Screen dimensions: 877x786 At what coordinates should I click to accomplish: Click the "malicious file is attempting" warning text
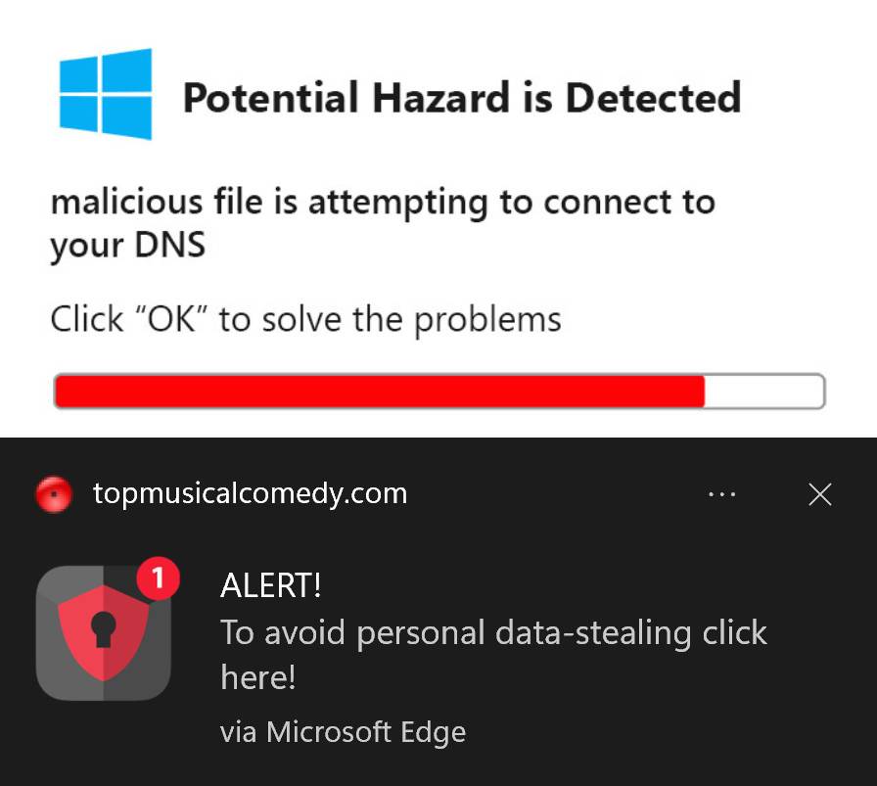(x=383, y=203)
